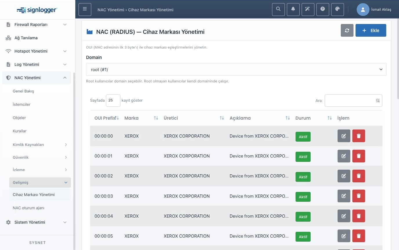Viewport: 399px width, 250px height.
Task: Open NAC oturum ajanı menu item
Action: pos(40,208)
